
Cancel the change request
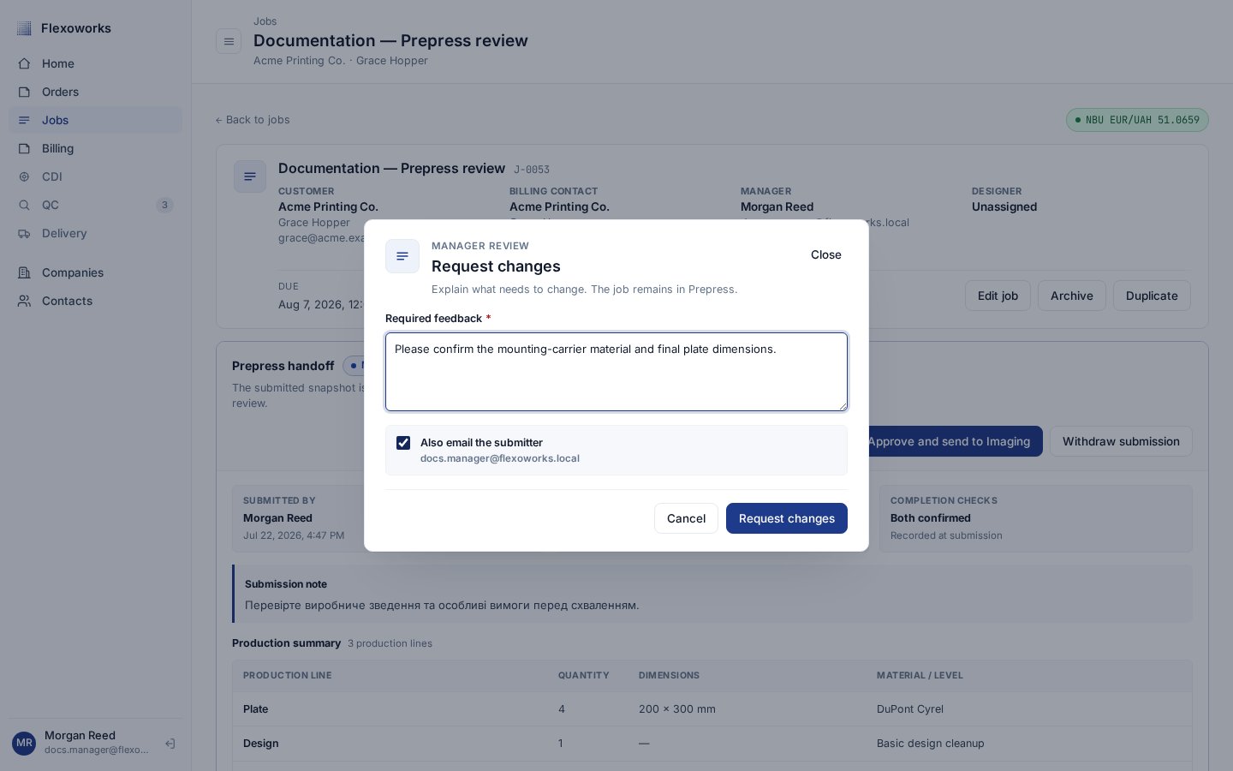coord(686,518)
